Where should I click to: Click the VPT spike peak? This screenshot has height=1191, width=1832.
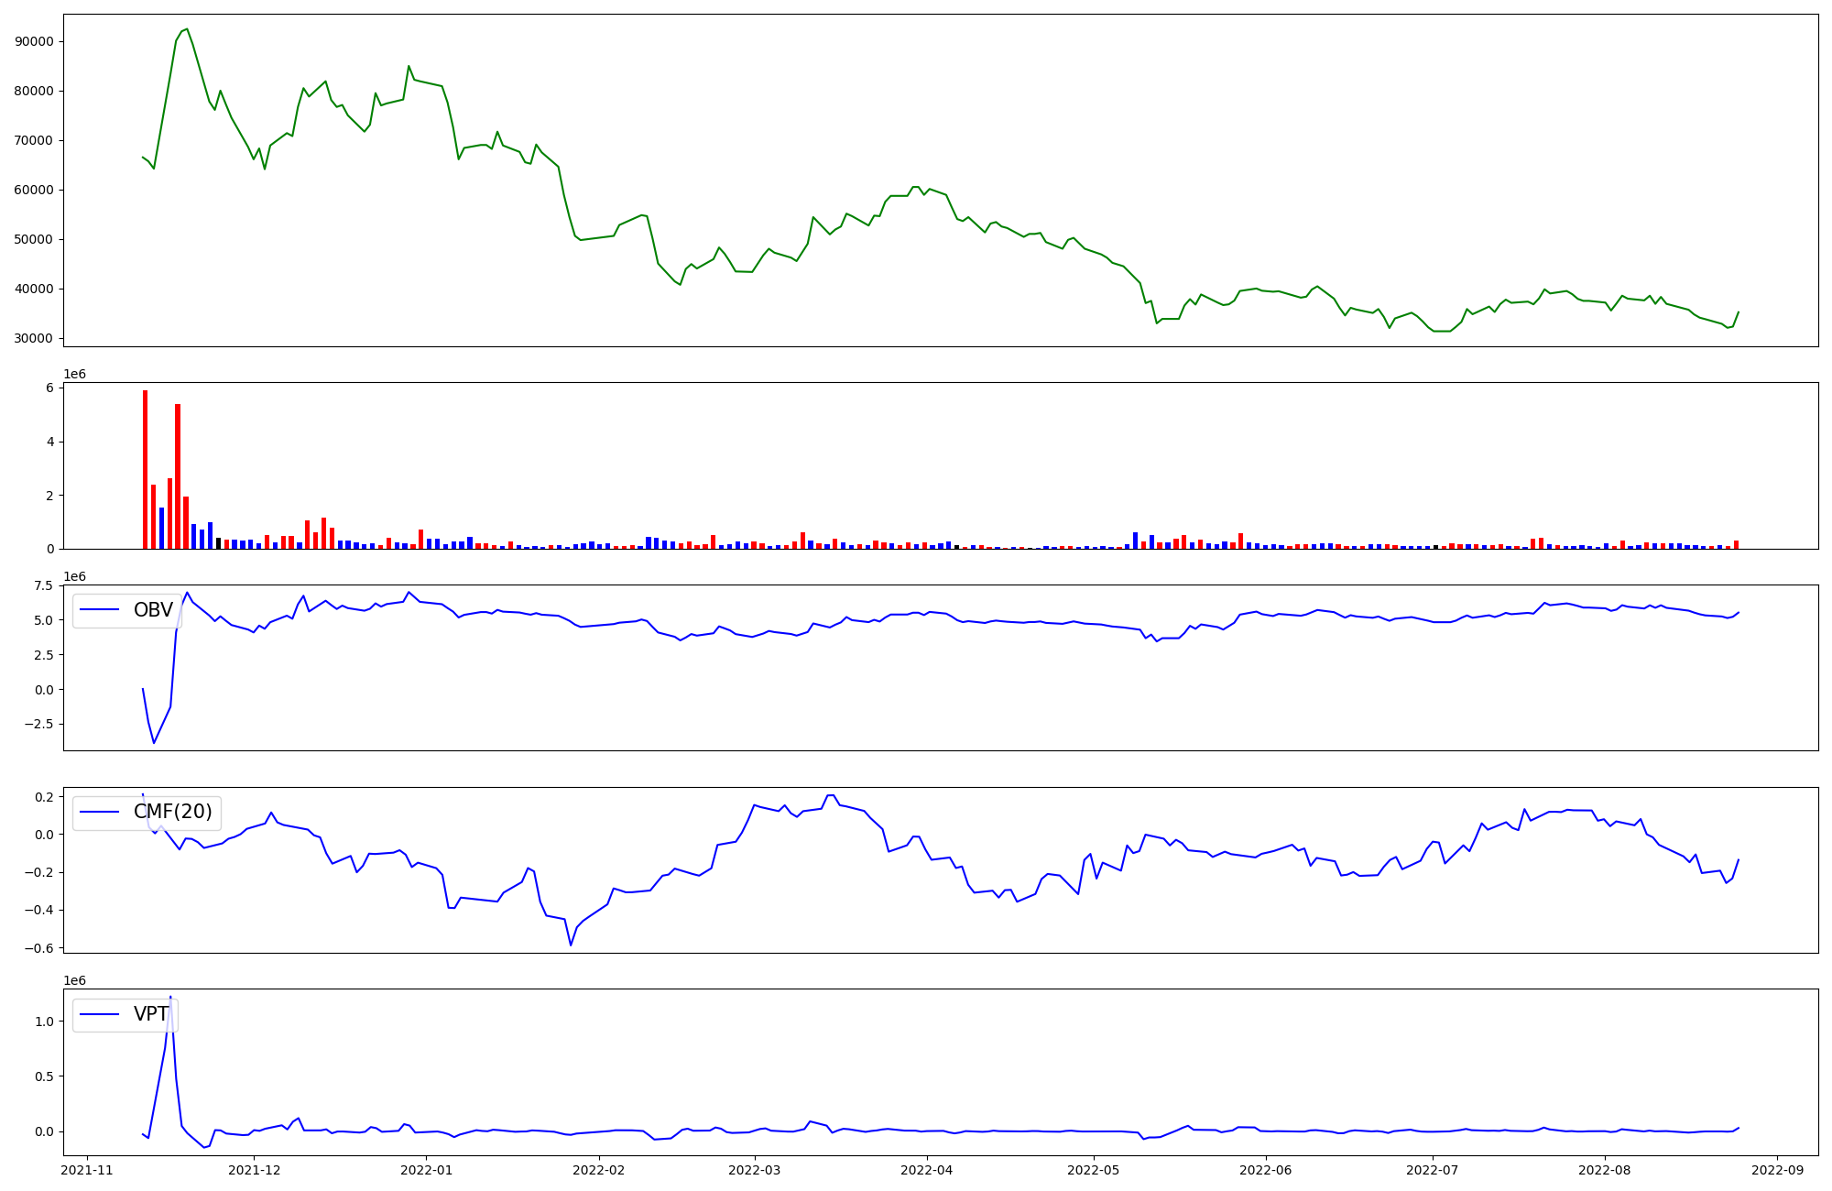tap(170, 998)
